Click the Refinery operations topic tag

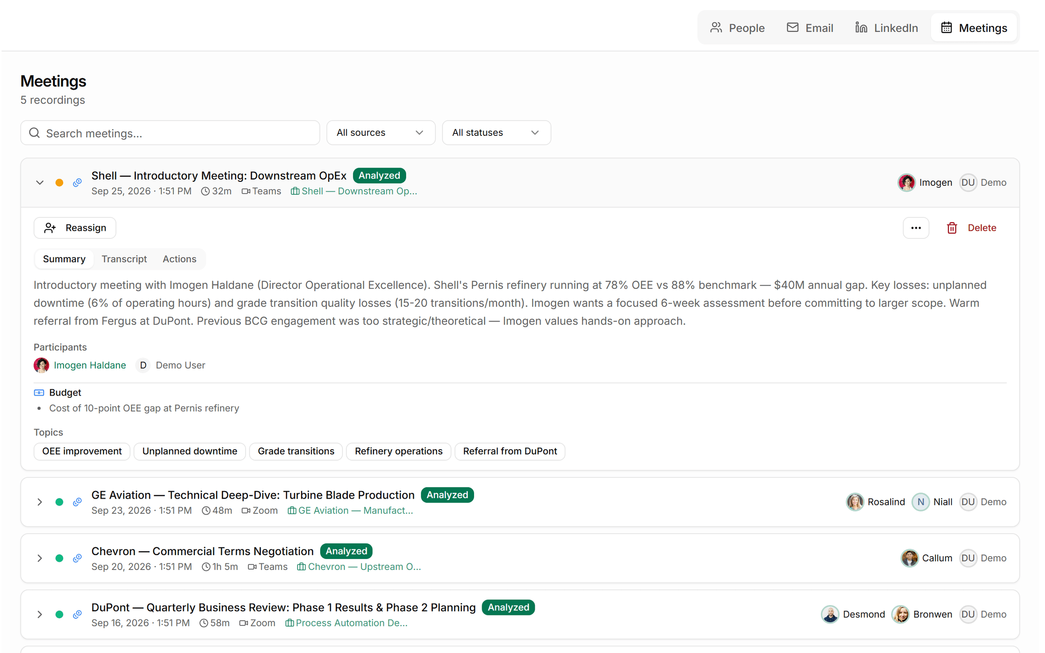399,451
